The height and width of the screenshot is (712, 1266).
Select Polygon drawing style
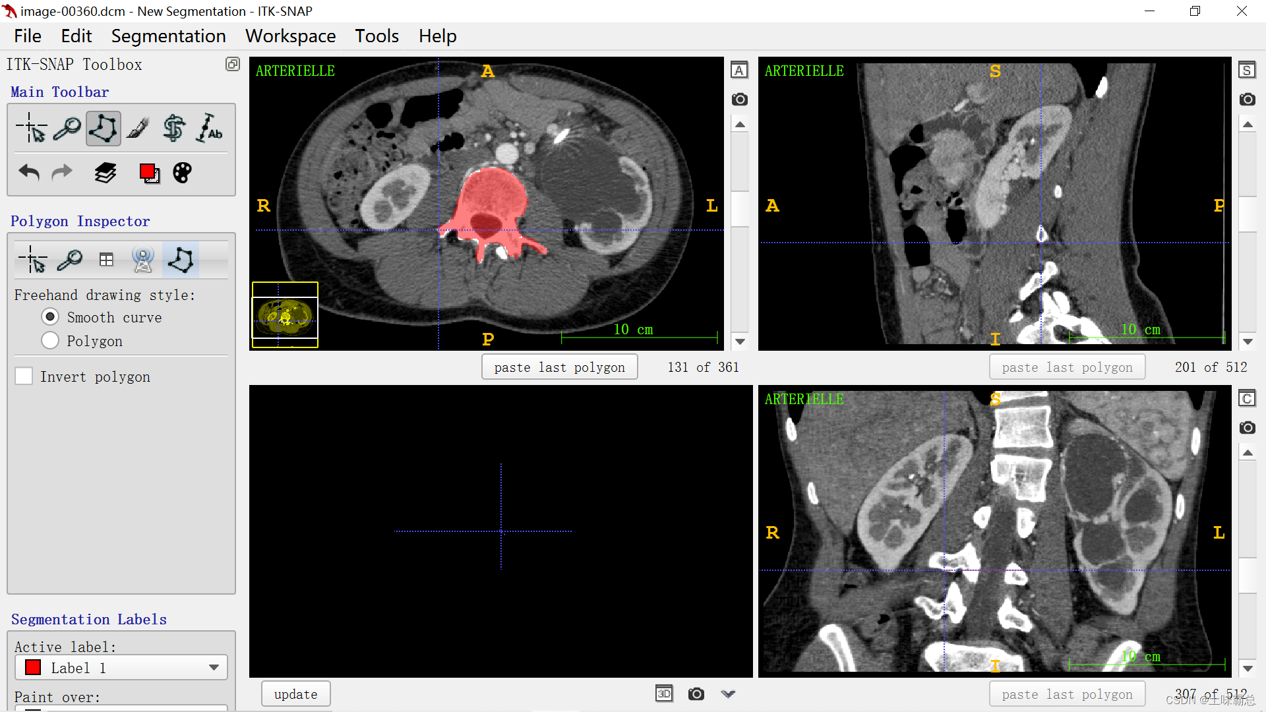(50, 341)
